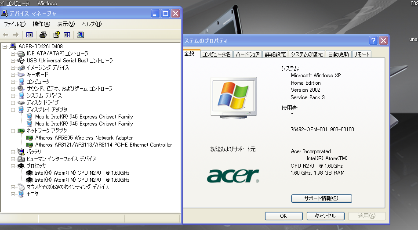This screenshot has width=418, height=230.
Task: Click the Device Manager title bar icon
Action: click(x=4, y=13)
